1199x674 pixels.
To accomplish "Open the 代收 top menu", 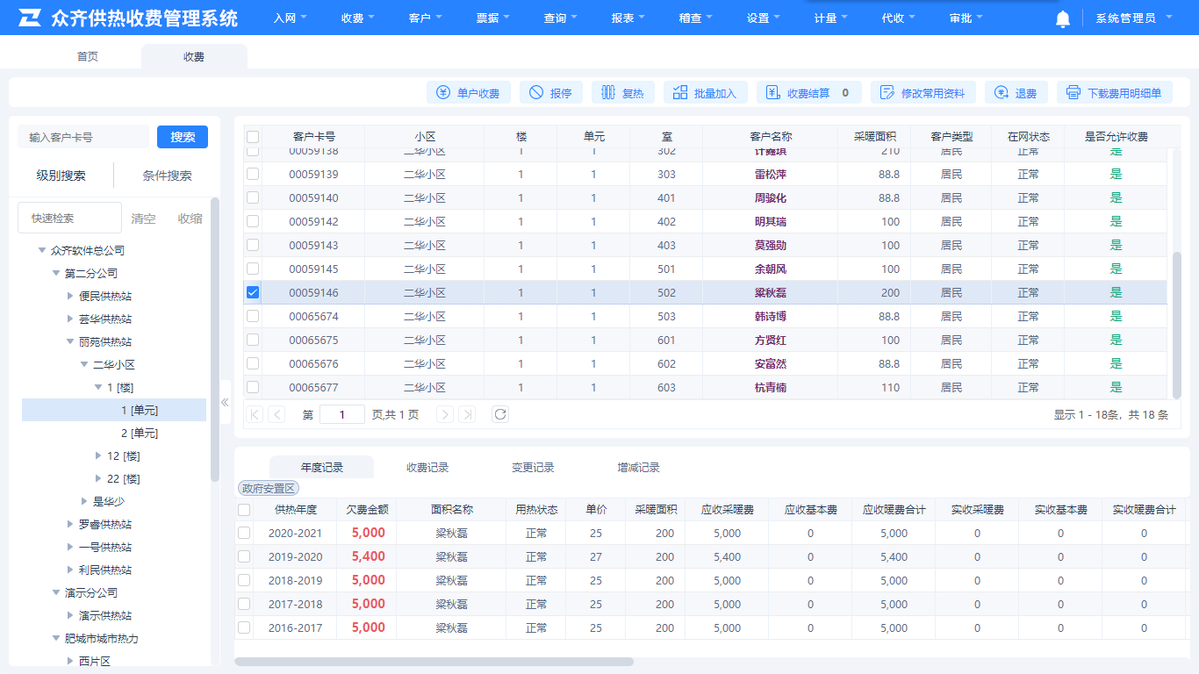I will [x=899, y=18].
